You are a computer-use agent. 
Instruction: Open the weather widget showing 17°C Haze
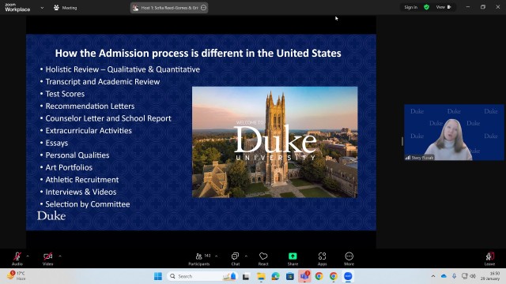click(x=17, y=276)
